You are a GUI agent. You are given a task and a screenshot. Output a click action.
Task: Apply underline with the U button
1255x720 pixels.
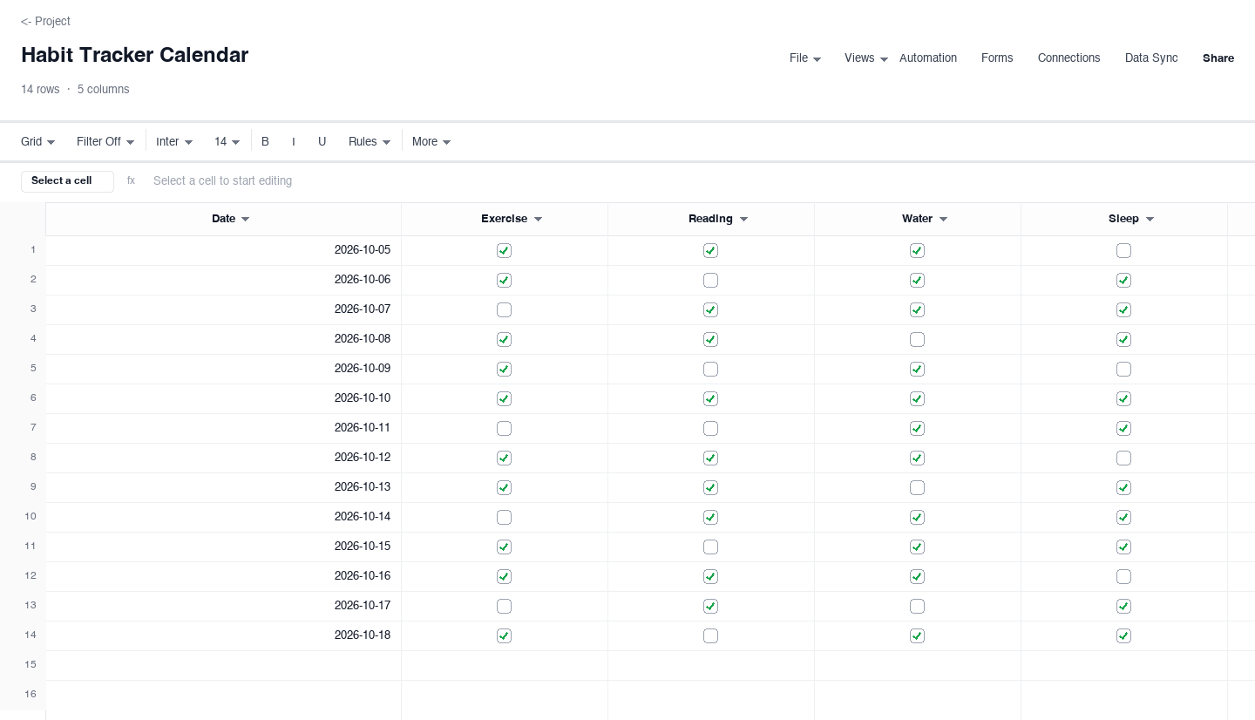pos(322,141)
